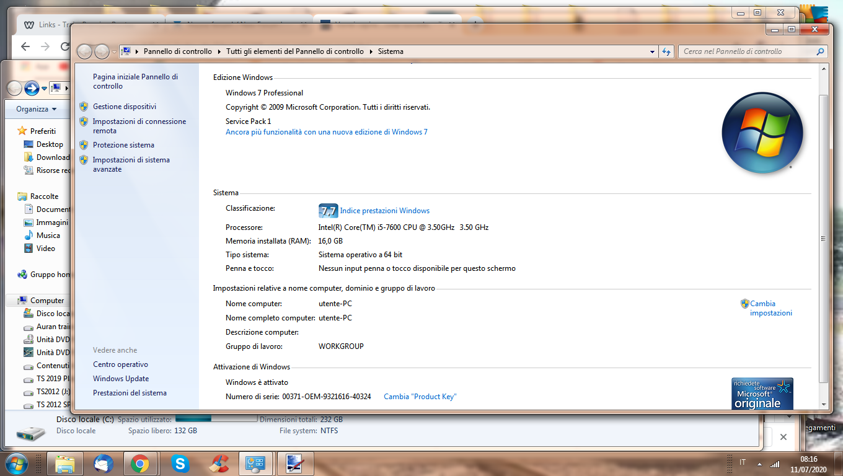Open recent pages dropdown in System window
The height and width of the screenshot is (476, 843).
114,52
